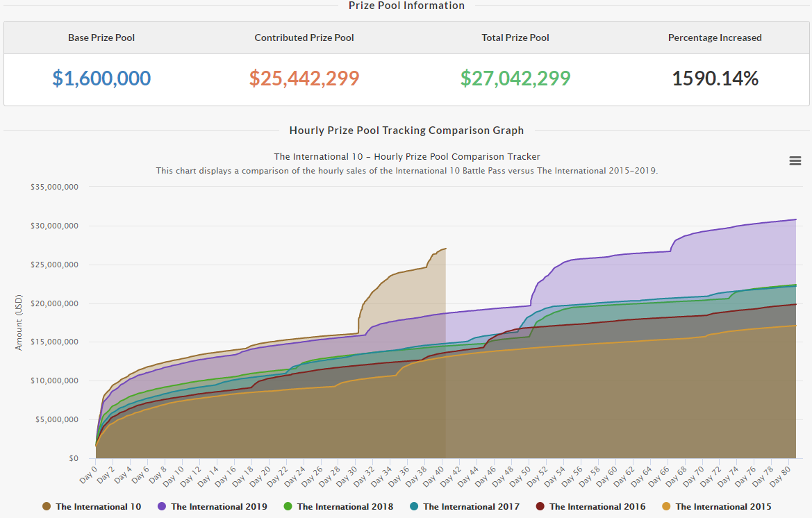
Task: Hide The International 2015 series
Action: click(x=723, y=507)
